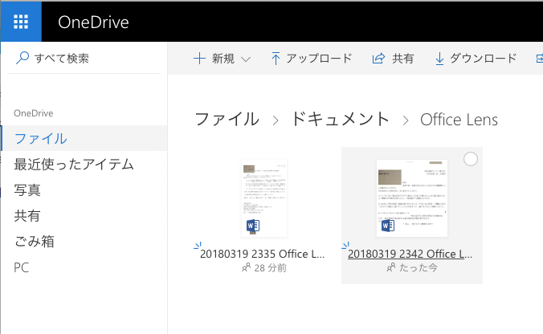Open ごみ箱 in the sidebar
Screen dimensions: 543x334
pyautogui.click(x=34, y=241)
